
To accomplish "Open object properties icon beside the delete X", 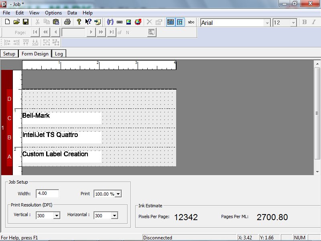I will (158, 22).
